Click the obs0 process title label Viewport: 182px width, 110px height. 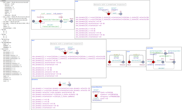tap(77, 1)
